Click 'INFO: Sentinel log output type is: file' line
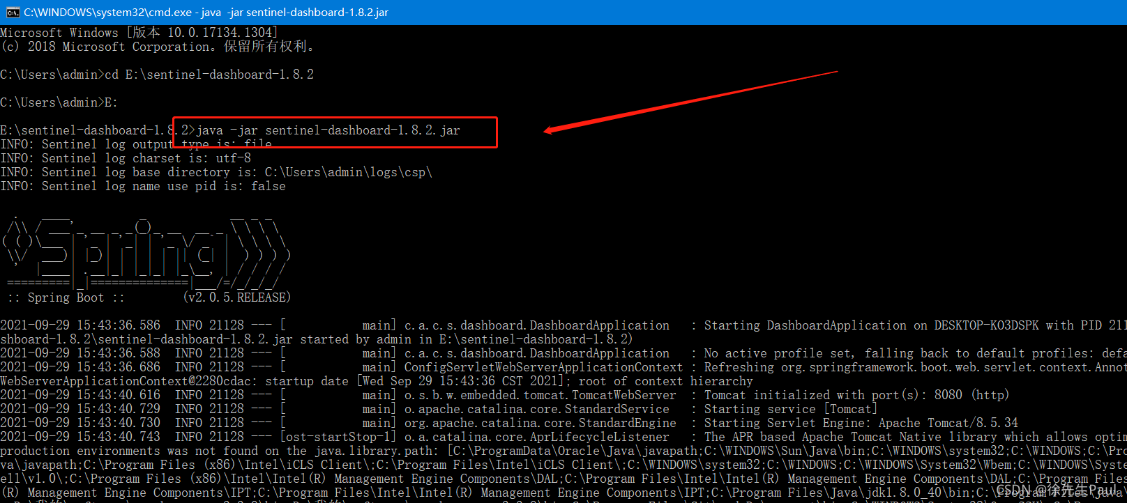This screenshot has height=503, width=1127. click(x=136, y=144)
